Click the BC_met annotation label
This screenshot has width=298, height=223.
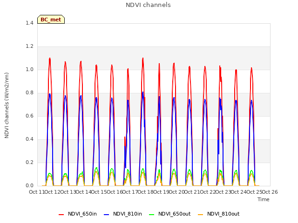point(51,20)
